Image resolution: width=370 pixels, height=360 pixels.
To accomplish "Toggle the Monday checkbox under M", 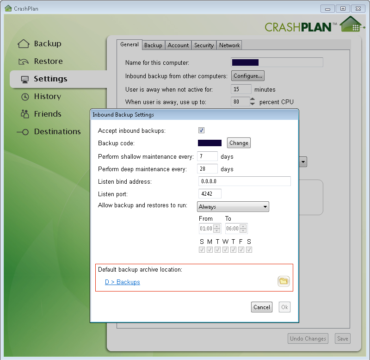I will tap(210, 249).
